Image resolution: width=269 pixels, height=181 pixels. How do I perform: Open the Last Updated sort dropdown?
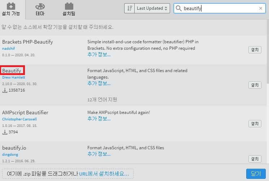pyautogui.click(x=152, y=8)
